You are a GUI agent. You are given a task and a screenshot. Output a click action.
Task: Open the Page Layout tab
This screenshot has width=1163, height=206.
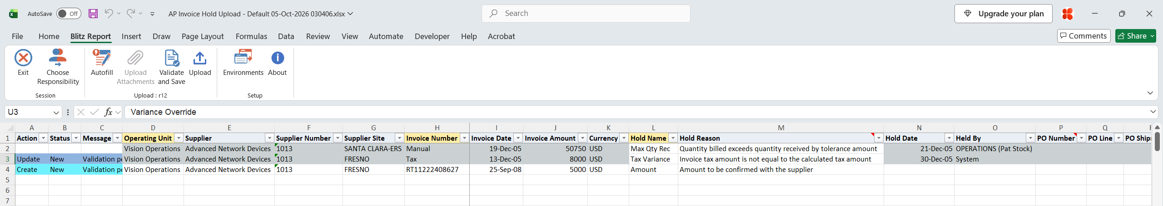pyautogui.click(x=203, y=36)
